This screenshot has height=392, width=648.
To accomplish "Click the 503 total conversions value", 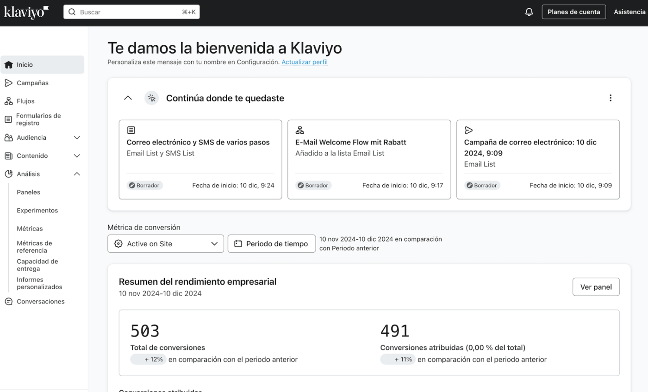I will [x=145, y=331].
